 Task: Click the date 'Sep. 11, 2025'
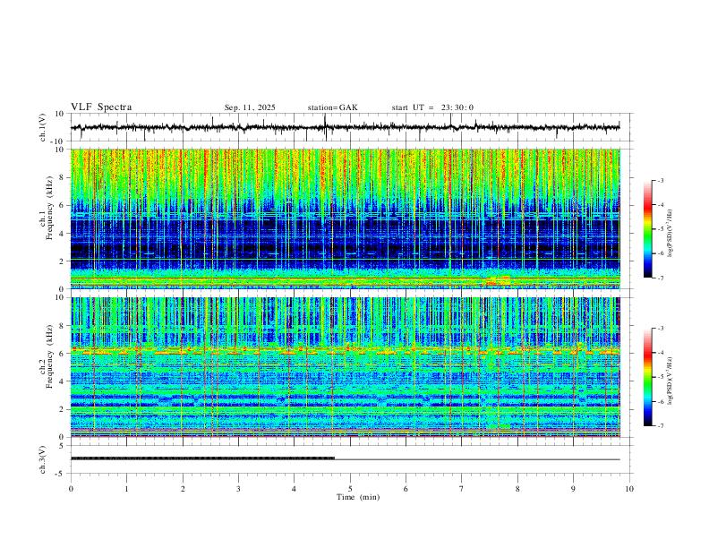pos(250,107)
